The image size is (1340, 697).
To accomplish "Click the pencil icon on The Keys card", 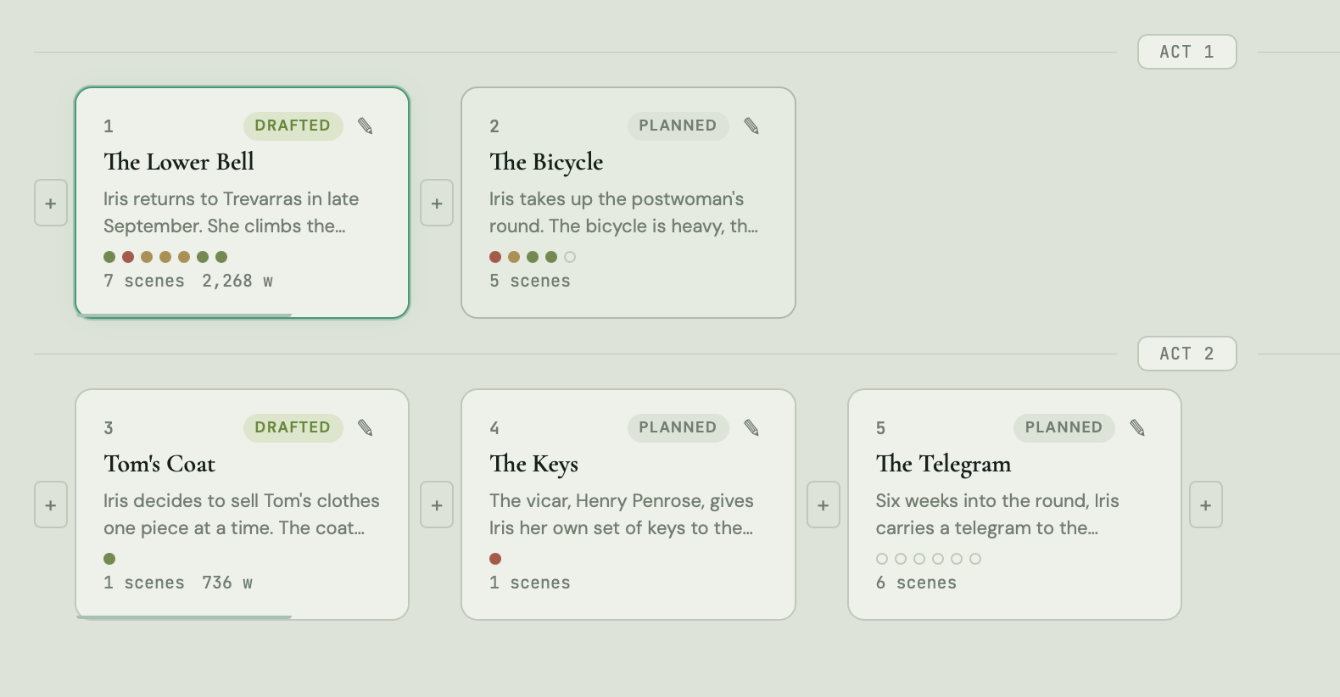I will [x=751, y=428].
